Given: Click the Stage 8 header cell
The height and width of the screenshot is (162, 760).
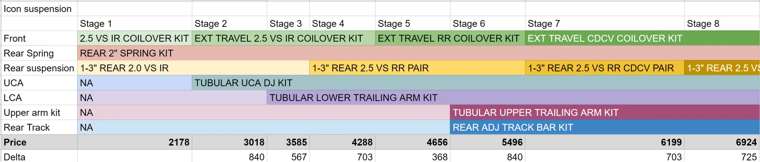Looking at the screenshot, I should click(722, 24).
